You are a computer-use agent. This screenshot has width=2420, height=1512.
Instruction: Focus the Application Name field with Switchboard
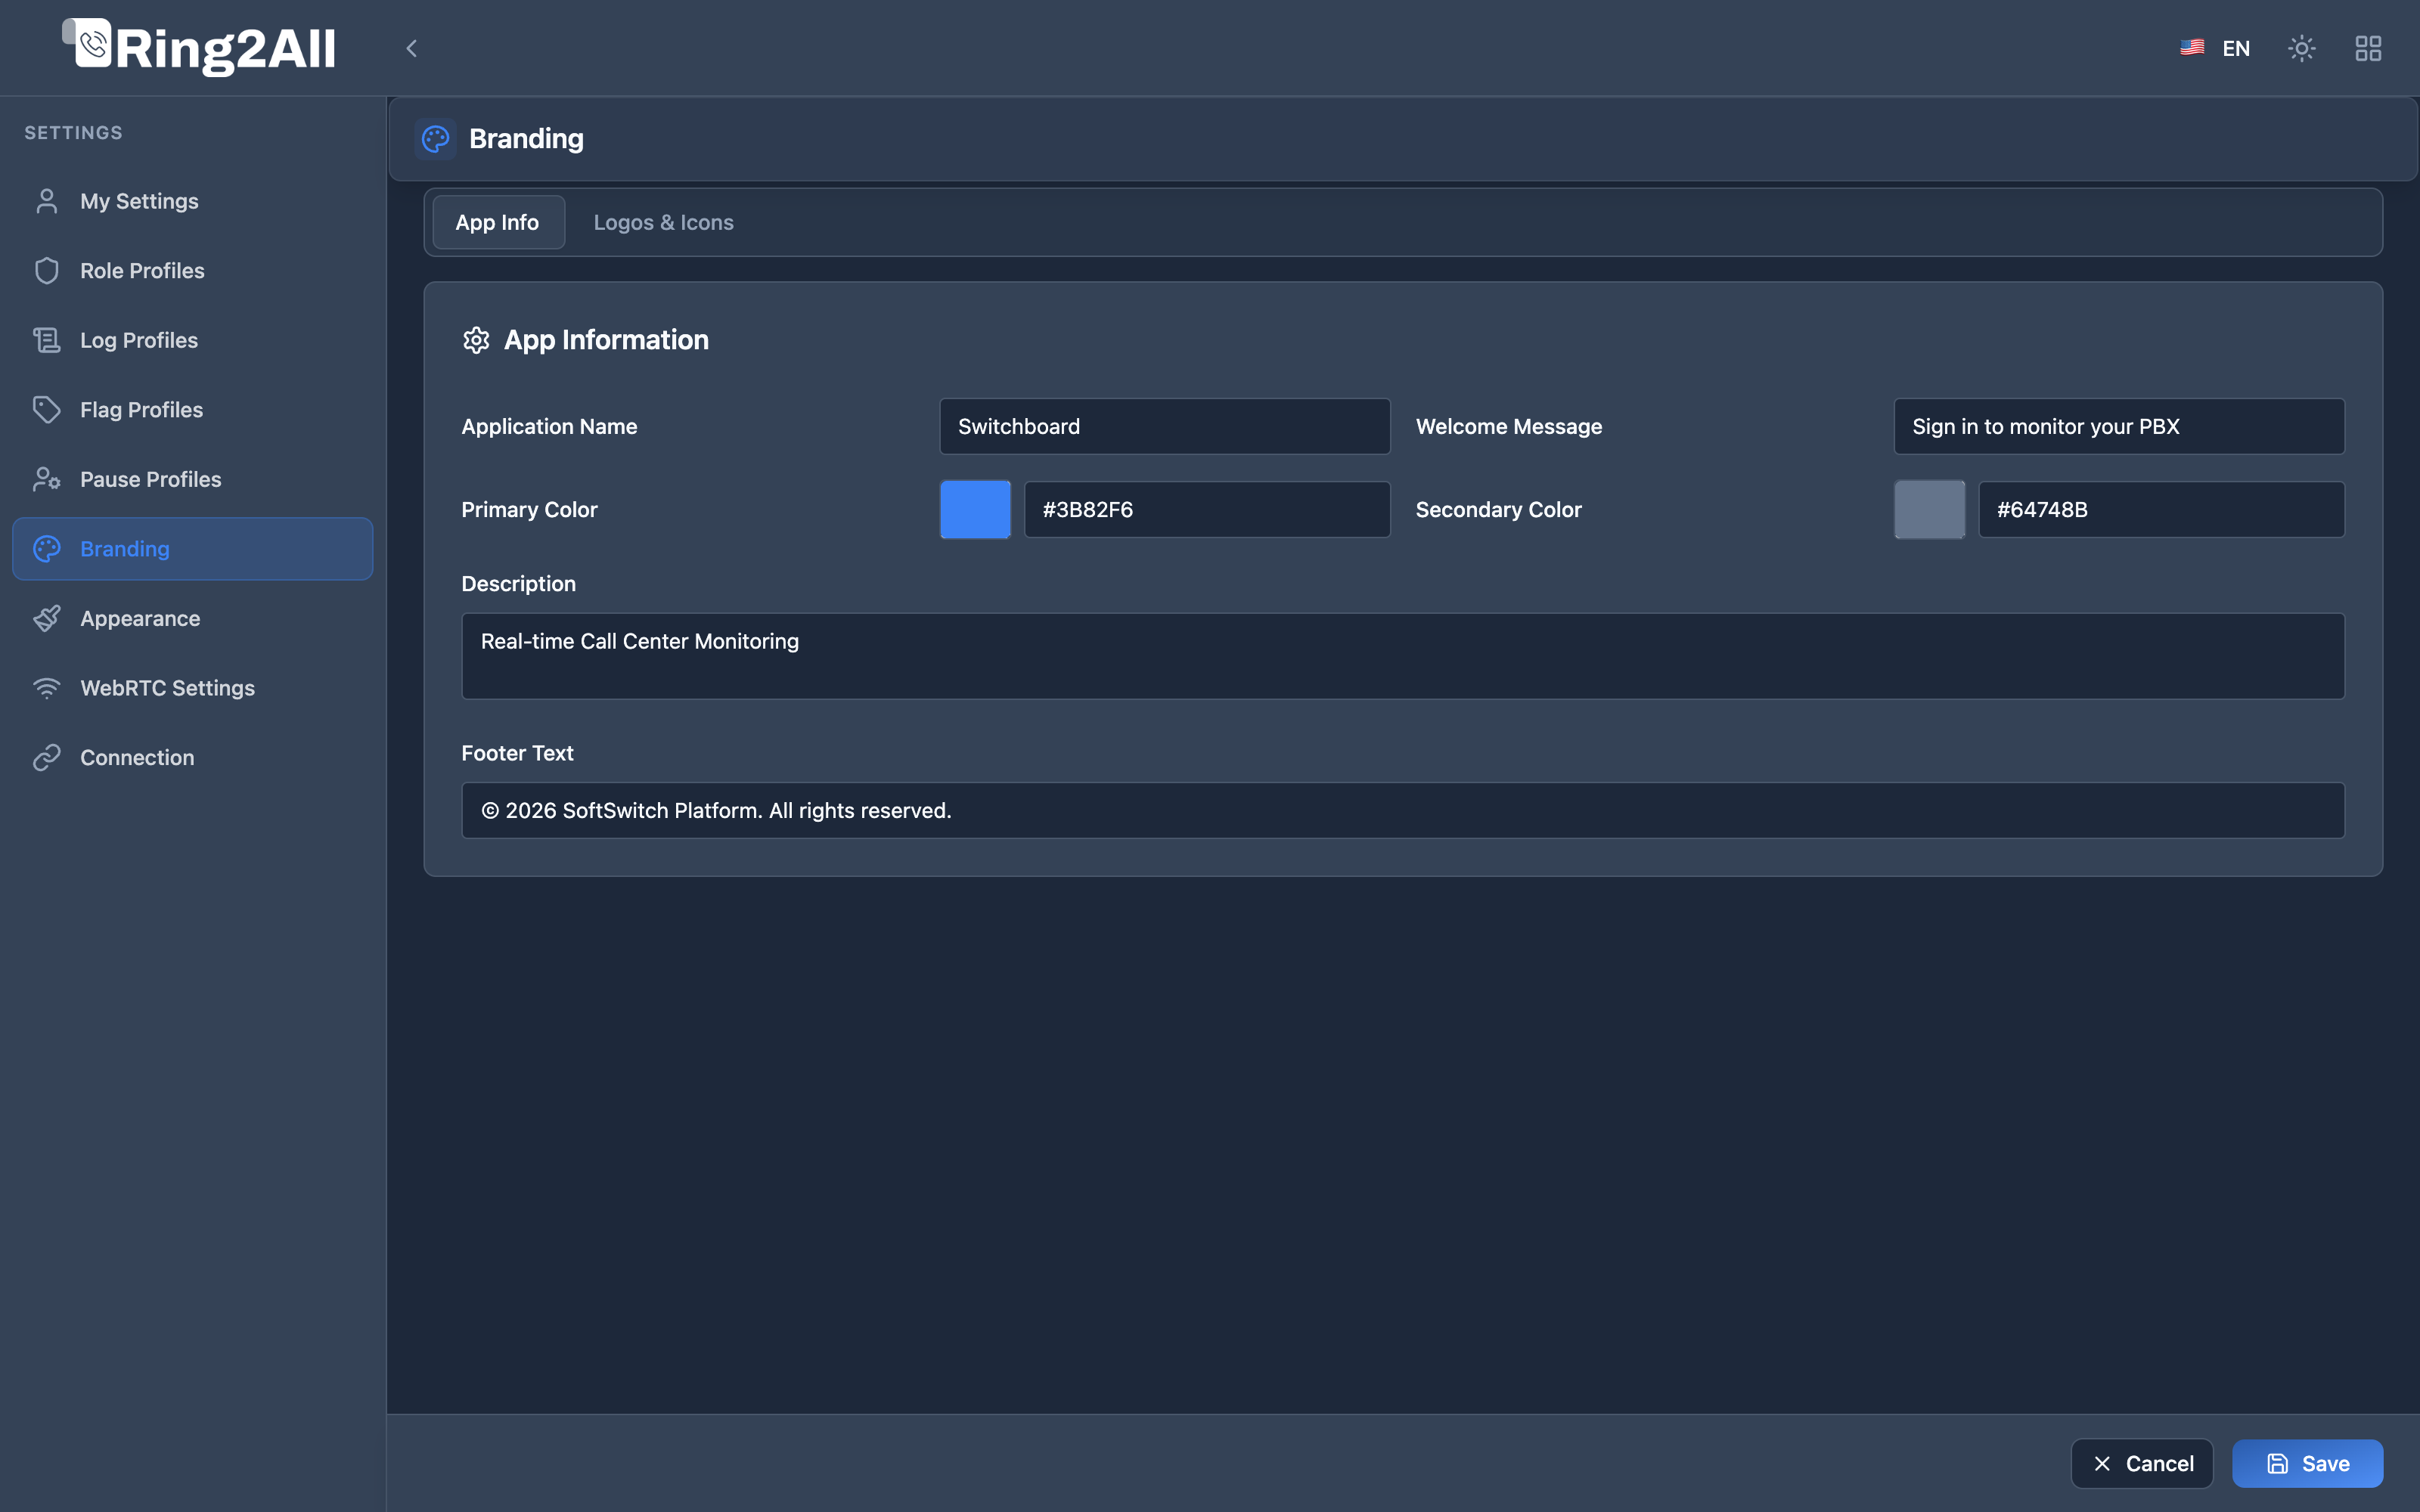coord(1165,426)
